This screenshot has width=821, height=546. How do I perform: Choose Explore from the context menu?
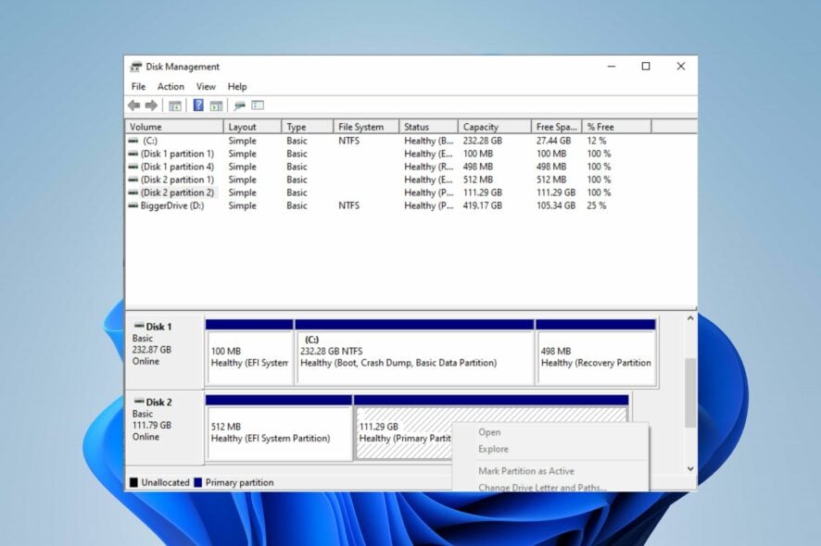point(493,449)
